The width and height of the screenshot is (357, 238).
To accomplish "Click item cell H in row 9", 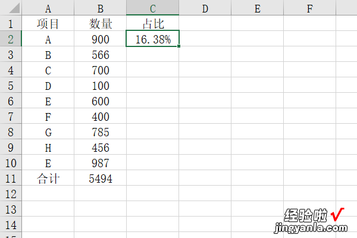I will (x=48, y=147).
